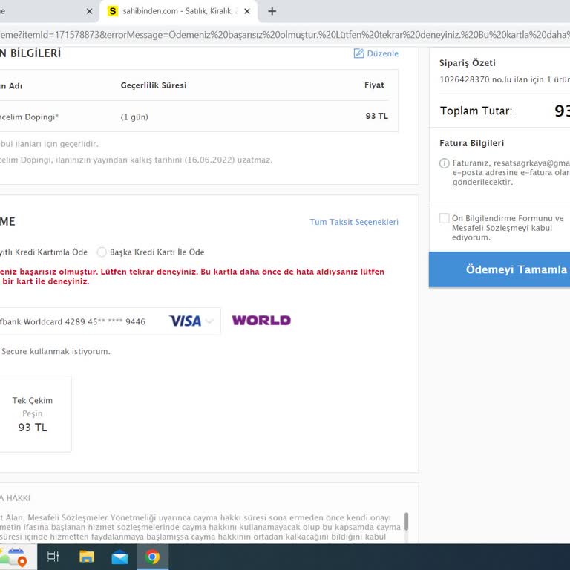Click the Secure kullanmak istiyorum label

(56, 352)
